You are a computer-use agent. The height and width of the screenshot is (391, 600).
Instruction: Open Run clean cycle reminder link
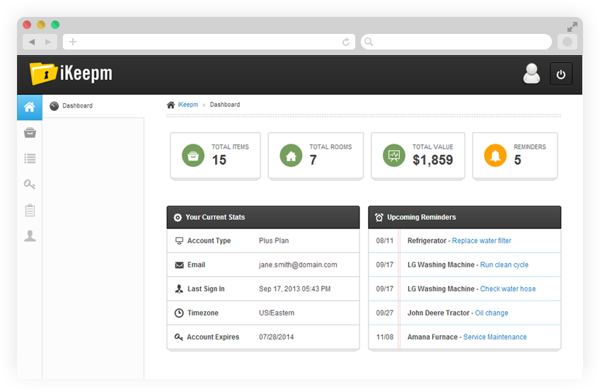504,265
